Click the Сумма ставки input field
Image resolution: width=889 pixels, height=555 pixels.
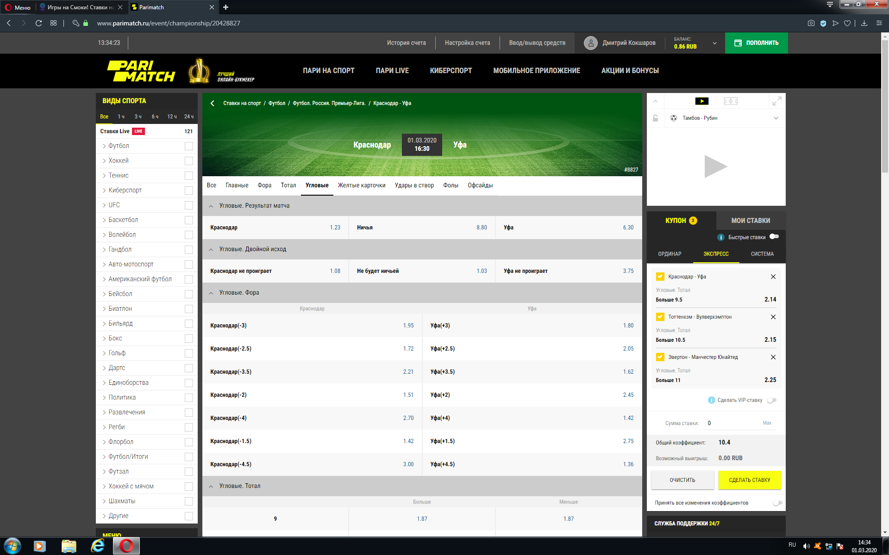[x=732, y=423]
